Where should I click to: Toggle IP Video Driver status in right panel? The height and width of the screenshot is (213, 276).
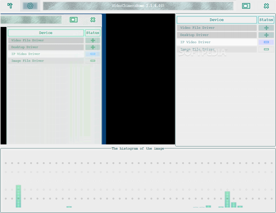point(266,42)
